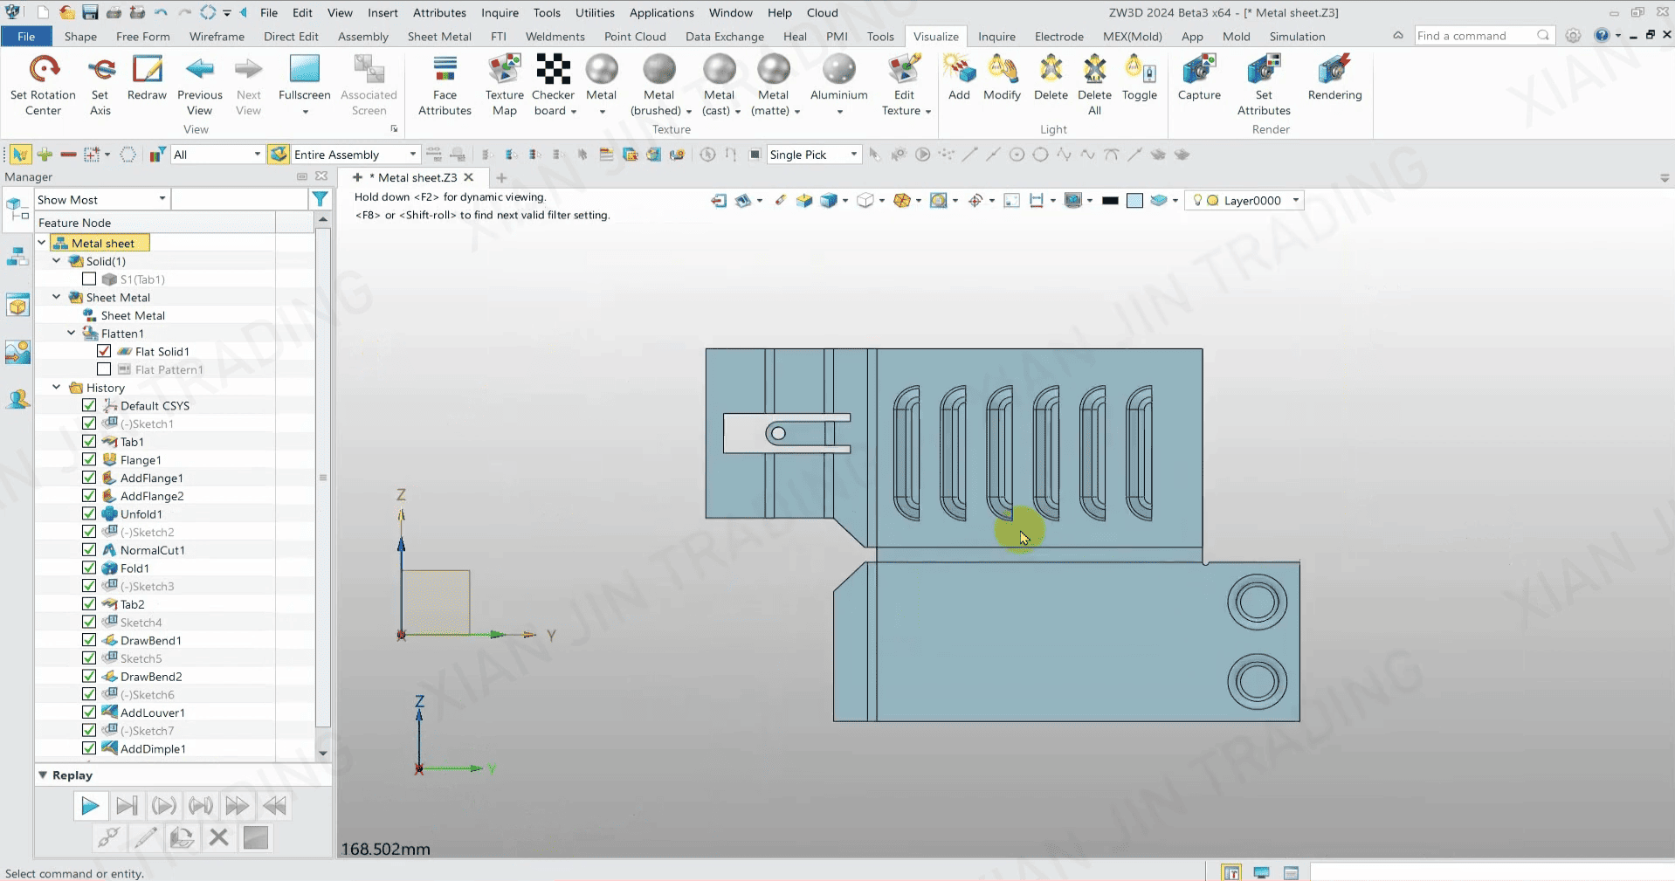1675x881 pixels.
Task: Open the Inquire menu
Action: coord(500,13)
